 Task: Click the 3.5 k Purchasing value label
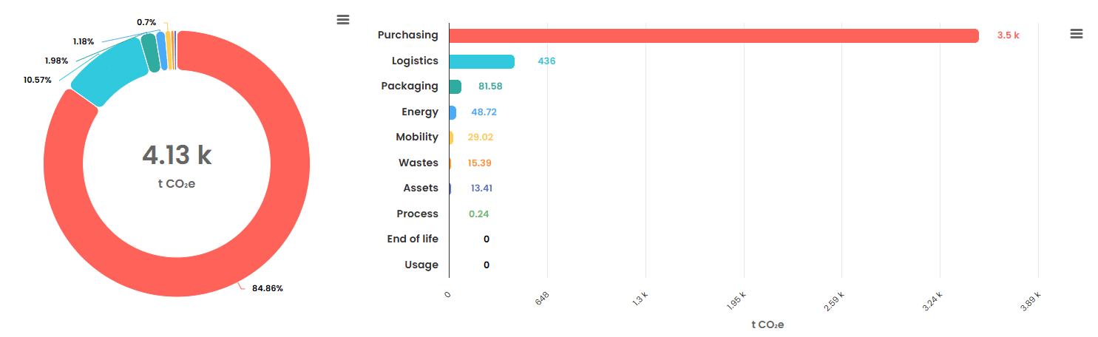click(x=1008, y=35)
